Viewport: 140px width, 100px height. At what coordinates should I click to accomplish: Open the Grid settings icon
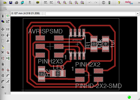point(5,8)
